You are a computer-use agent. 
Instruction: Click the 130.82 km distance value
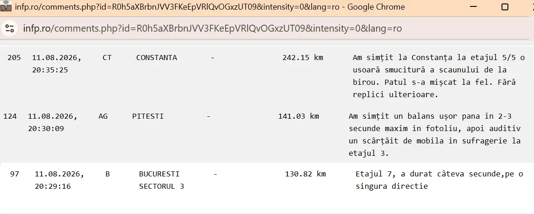coord(306,174)
